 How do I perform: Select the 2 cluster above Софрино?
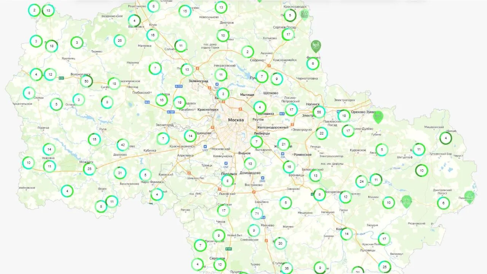click(248, 52)
